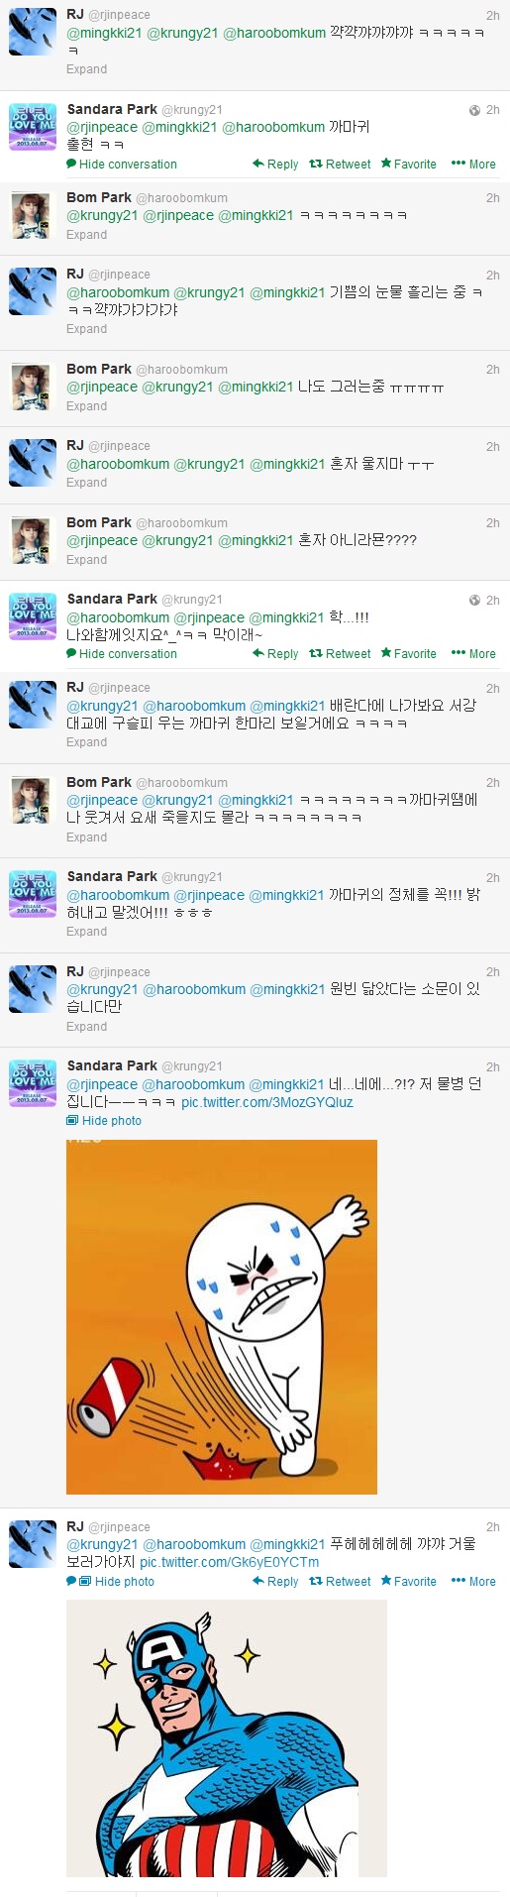Reply to RJ's Captain America photo tweet
The width and height of the screenshot is (510, 1897).
(275, 1582)
